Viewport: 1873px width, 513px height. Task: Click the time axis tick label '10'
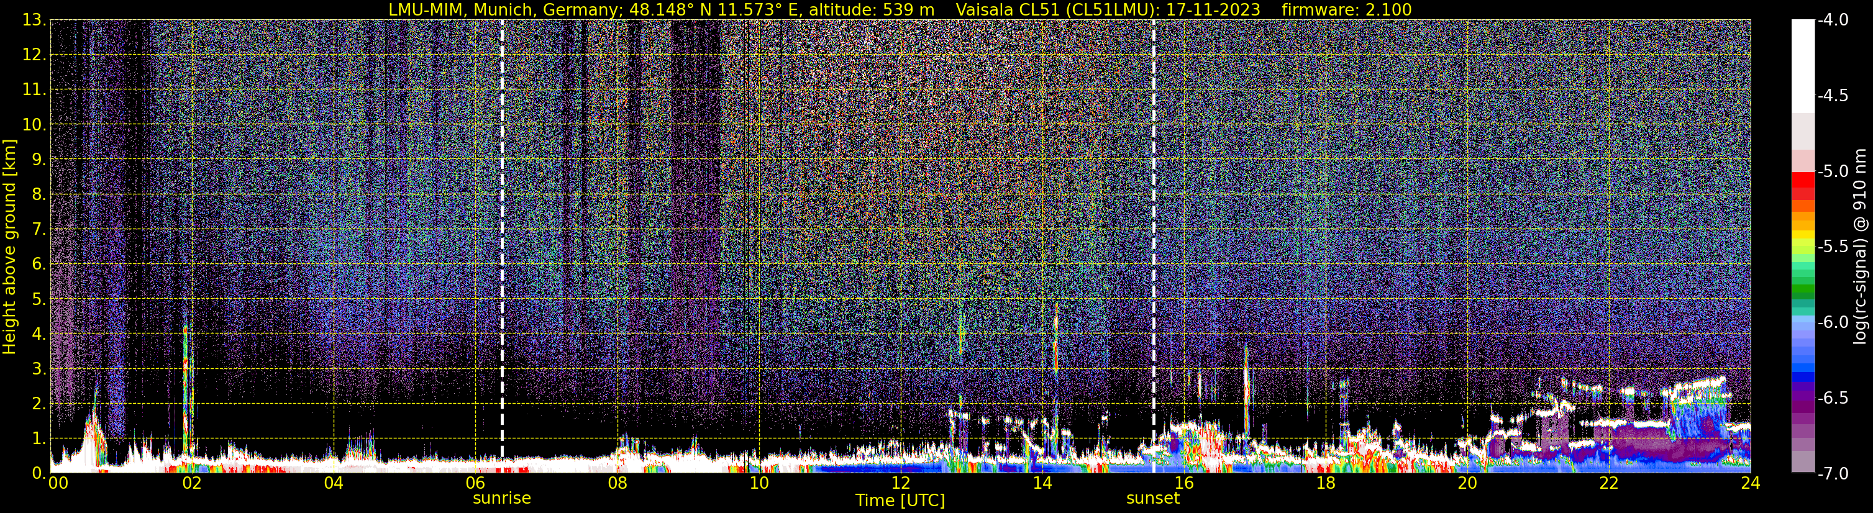pos(759,483)
